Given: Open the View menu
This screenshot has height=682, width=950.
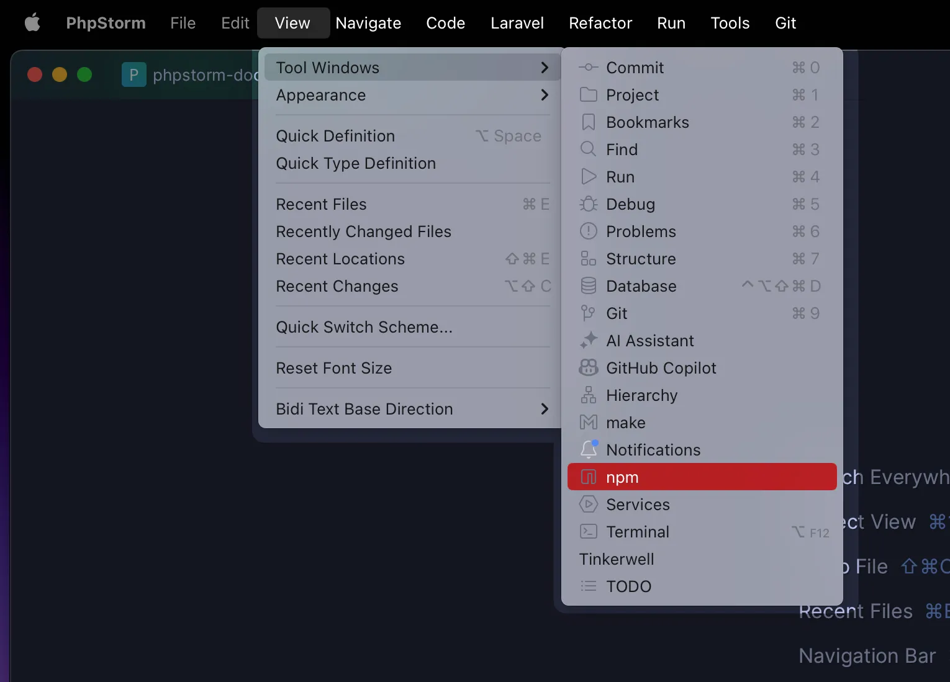Looking at the screenshot, I should [292, 23].
